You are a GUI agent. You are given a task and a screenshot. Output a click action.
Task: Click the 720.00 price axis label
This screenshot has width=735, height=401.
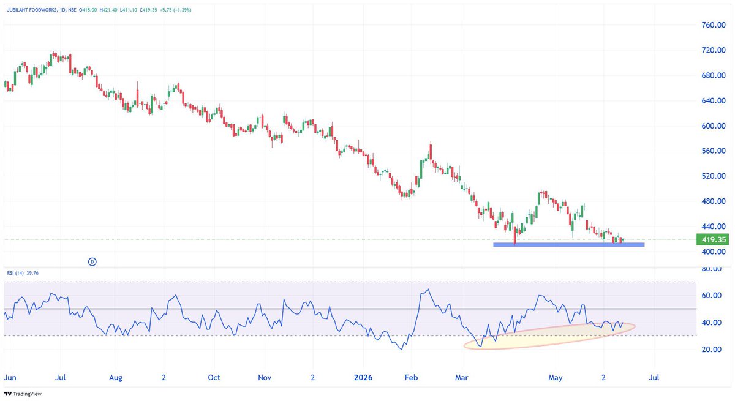coord(714,50)
